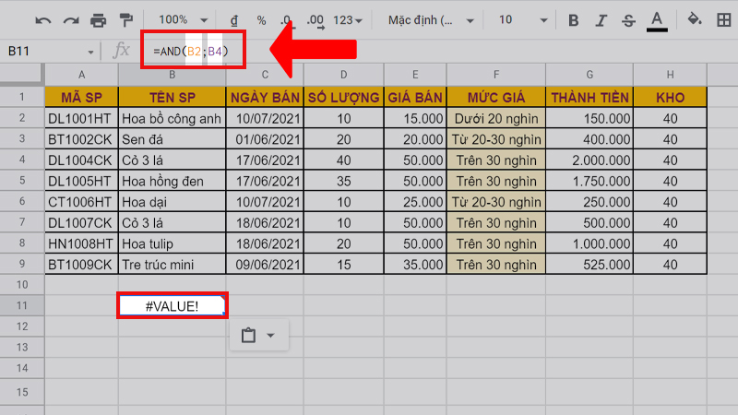Image resolution: width=738 pixels, height=415 pixels.
Task: Open the 123 more formats menu
Action: point(348,20)
